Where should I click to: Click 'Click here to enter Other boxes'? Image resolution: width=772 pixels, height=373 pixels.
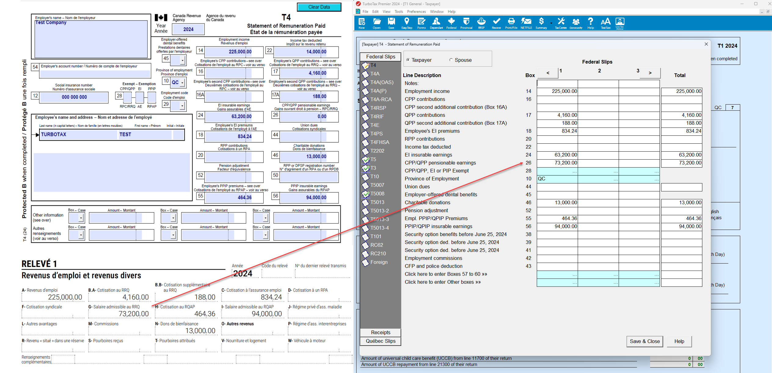[x=443, y=282]
